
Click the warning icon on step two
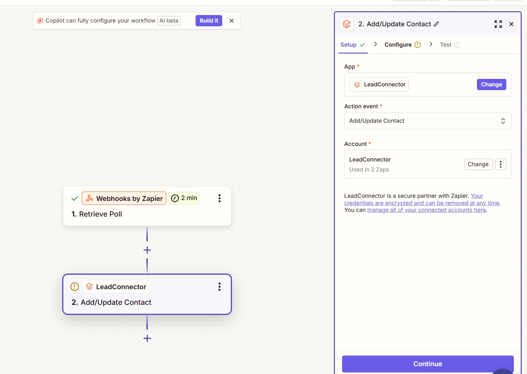point(74,287)
